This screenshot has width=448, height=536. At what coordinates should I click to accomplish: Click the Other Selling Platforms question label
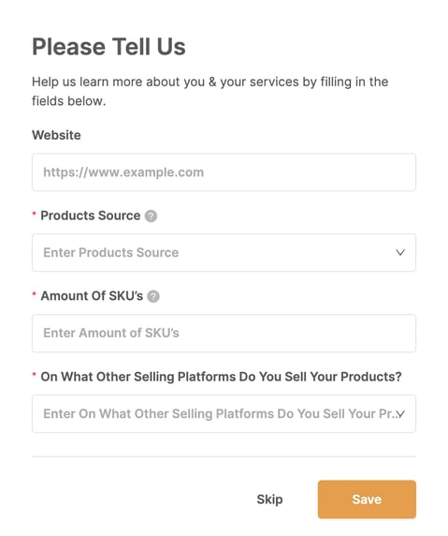click(x=221, y=377)
